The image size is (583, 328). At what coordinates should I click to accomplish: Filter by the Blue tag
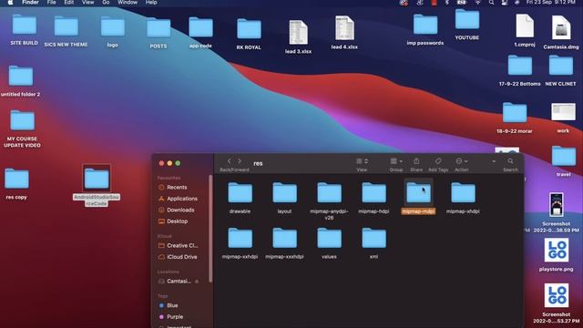[x=169, y=306]
